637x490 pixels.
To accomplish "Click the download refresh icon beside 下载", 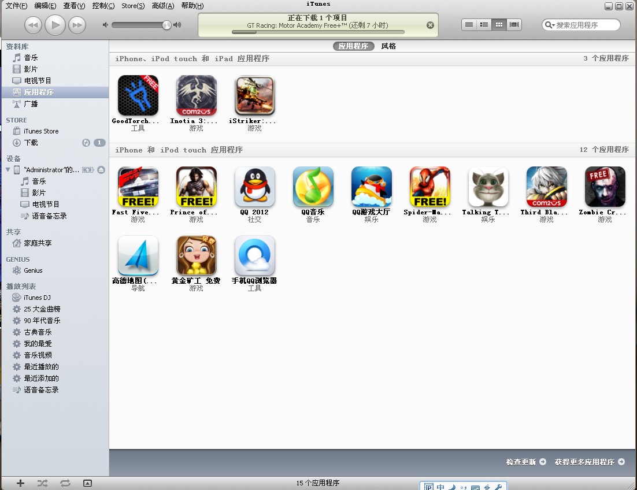I will (x=86, y=143).
